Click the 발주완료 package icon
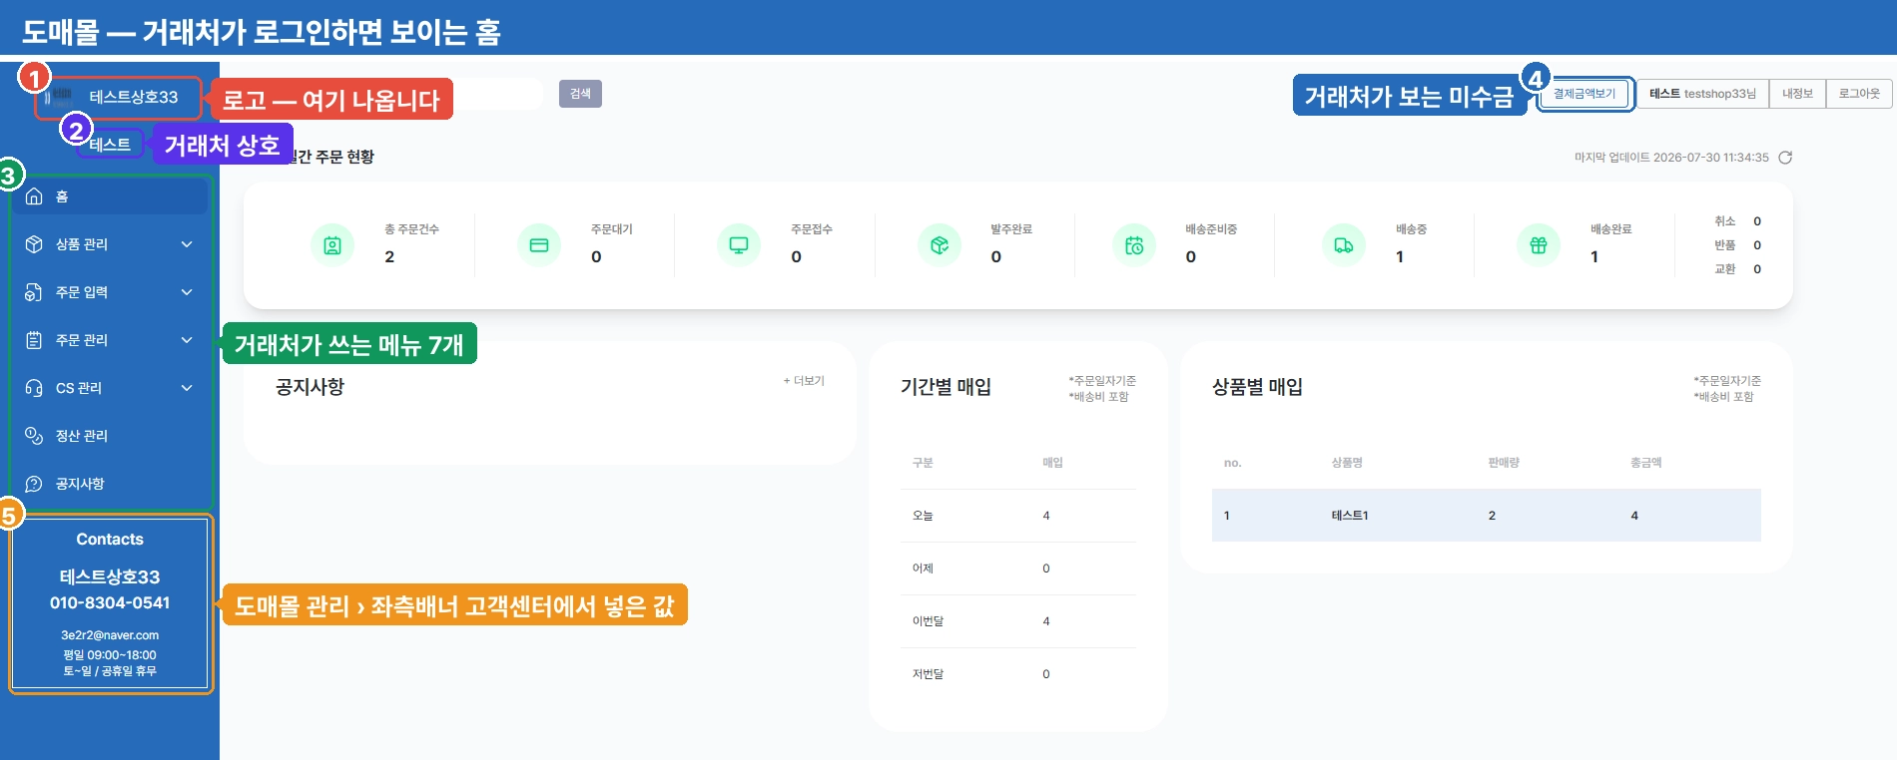Screen dimensions: 1897x760 click(x=940, y=245)
